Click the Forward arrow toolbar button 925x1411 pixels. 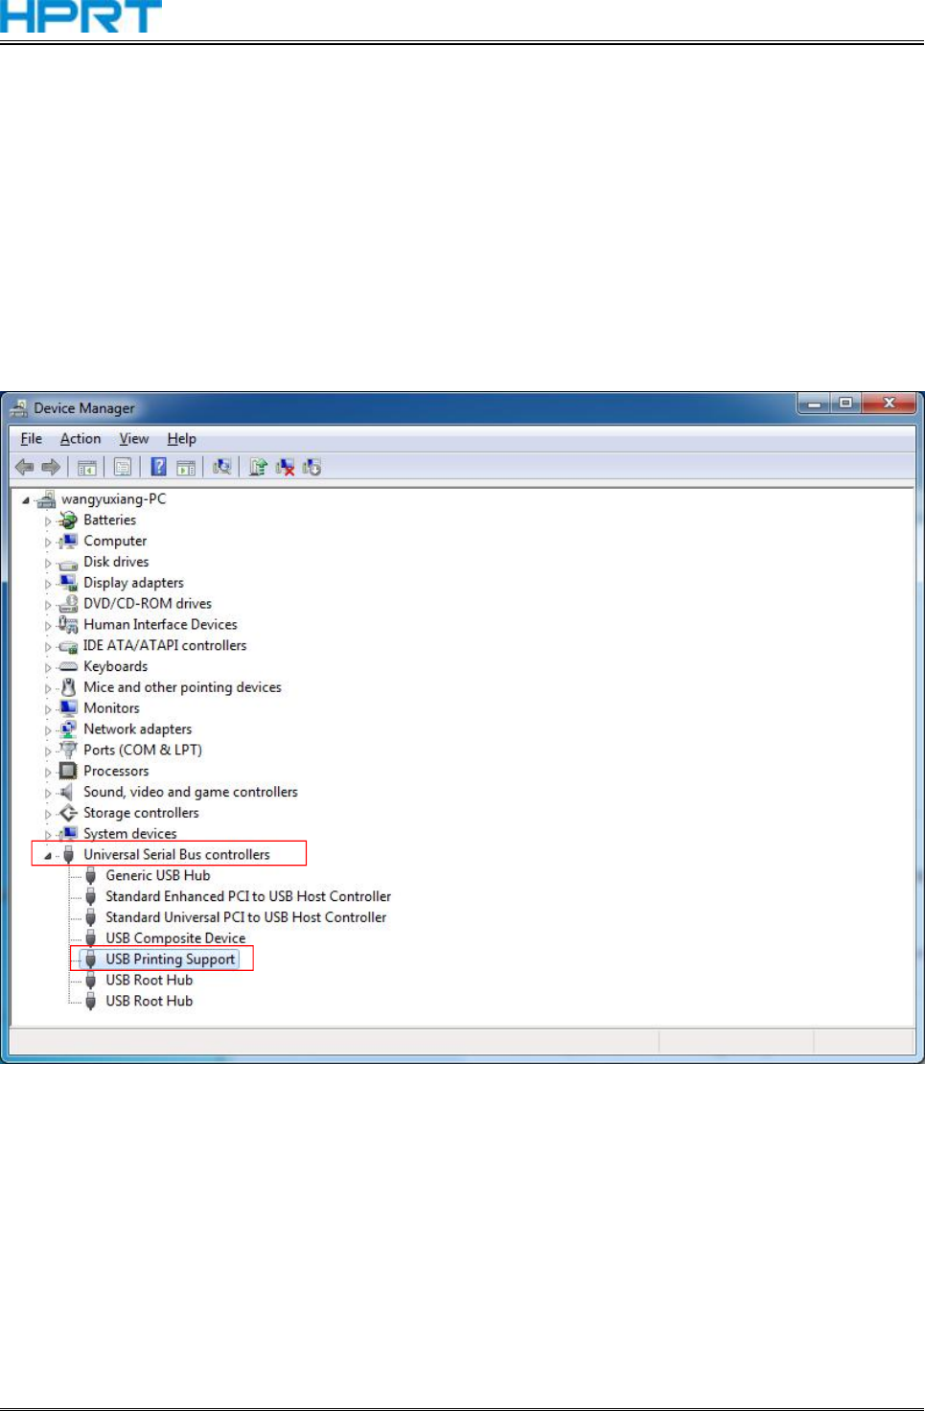point(51,467)
